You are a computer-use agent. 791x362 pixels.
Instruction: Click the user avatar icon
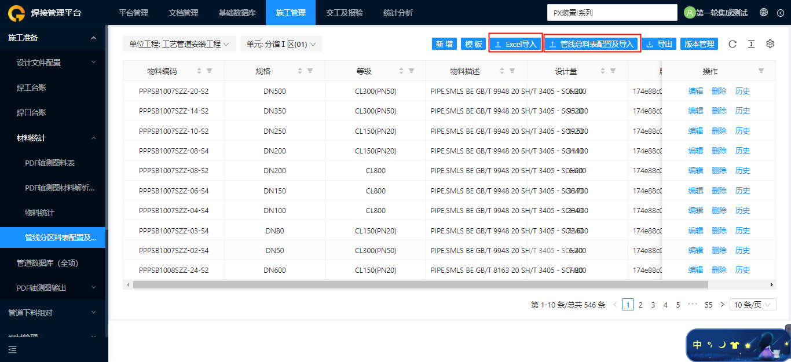[689, 12]
